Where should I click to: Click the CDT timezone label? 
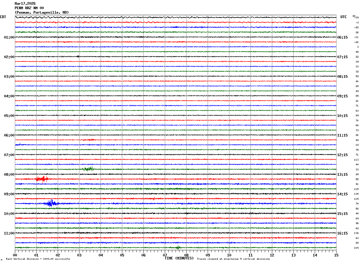coord(3,17)
